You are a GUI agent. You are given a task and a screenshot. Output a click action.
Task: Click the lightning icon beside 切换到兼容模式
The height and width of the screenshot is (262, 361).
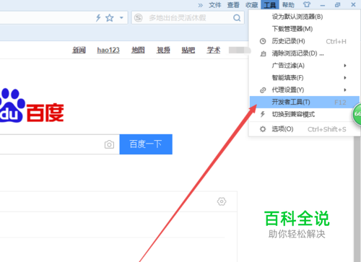pyautogui.click(x=263, y=114)
